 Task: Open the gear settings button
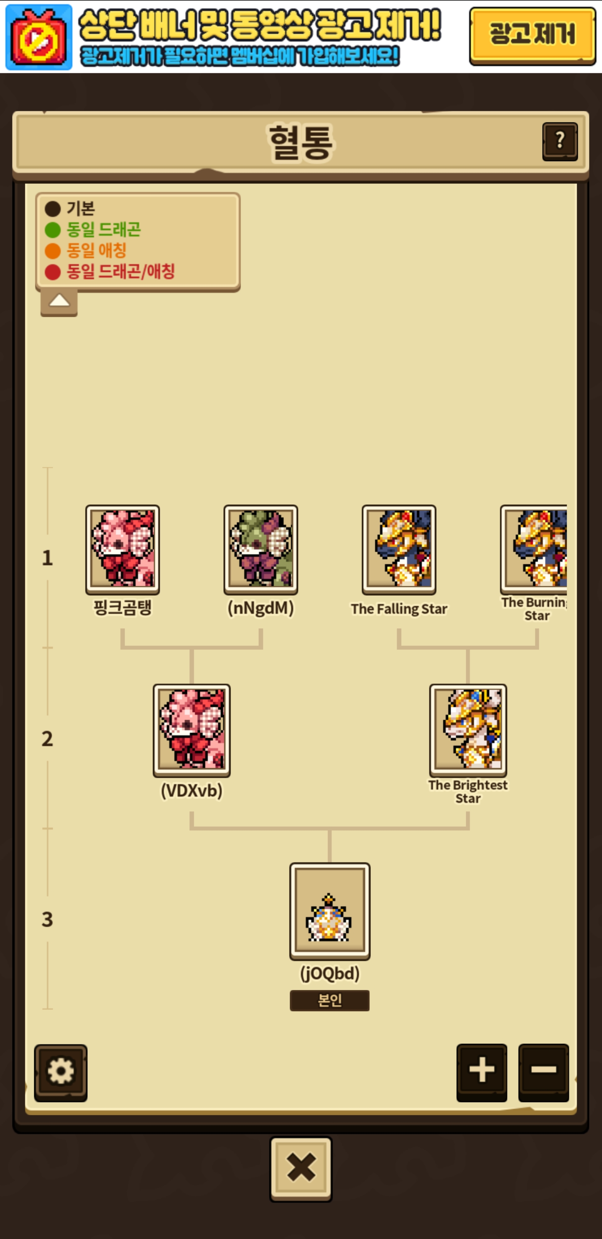click(61, 1072)
